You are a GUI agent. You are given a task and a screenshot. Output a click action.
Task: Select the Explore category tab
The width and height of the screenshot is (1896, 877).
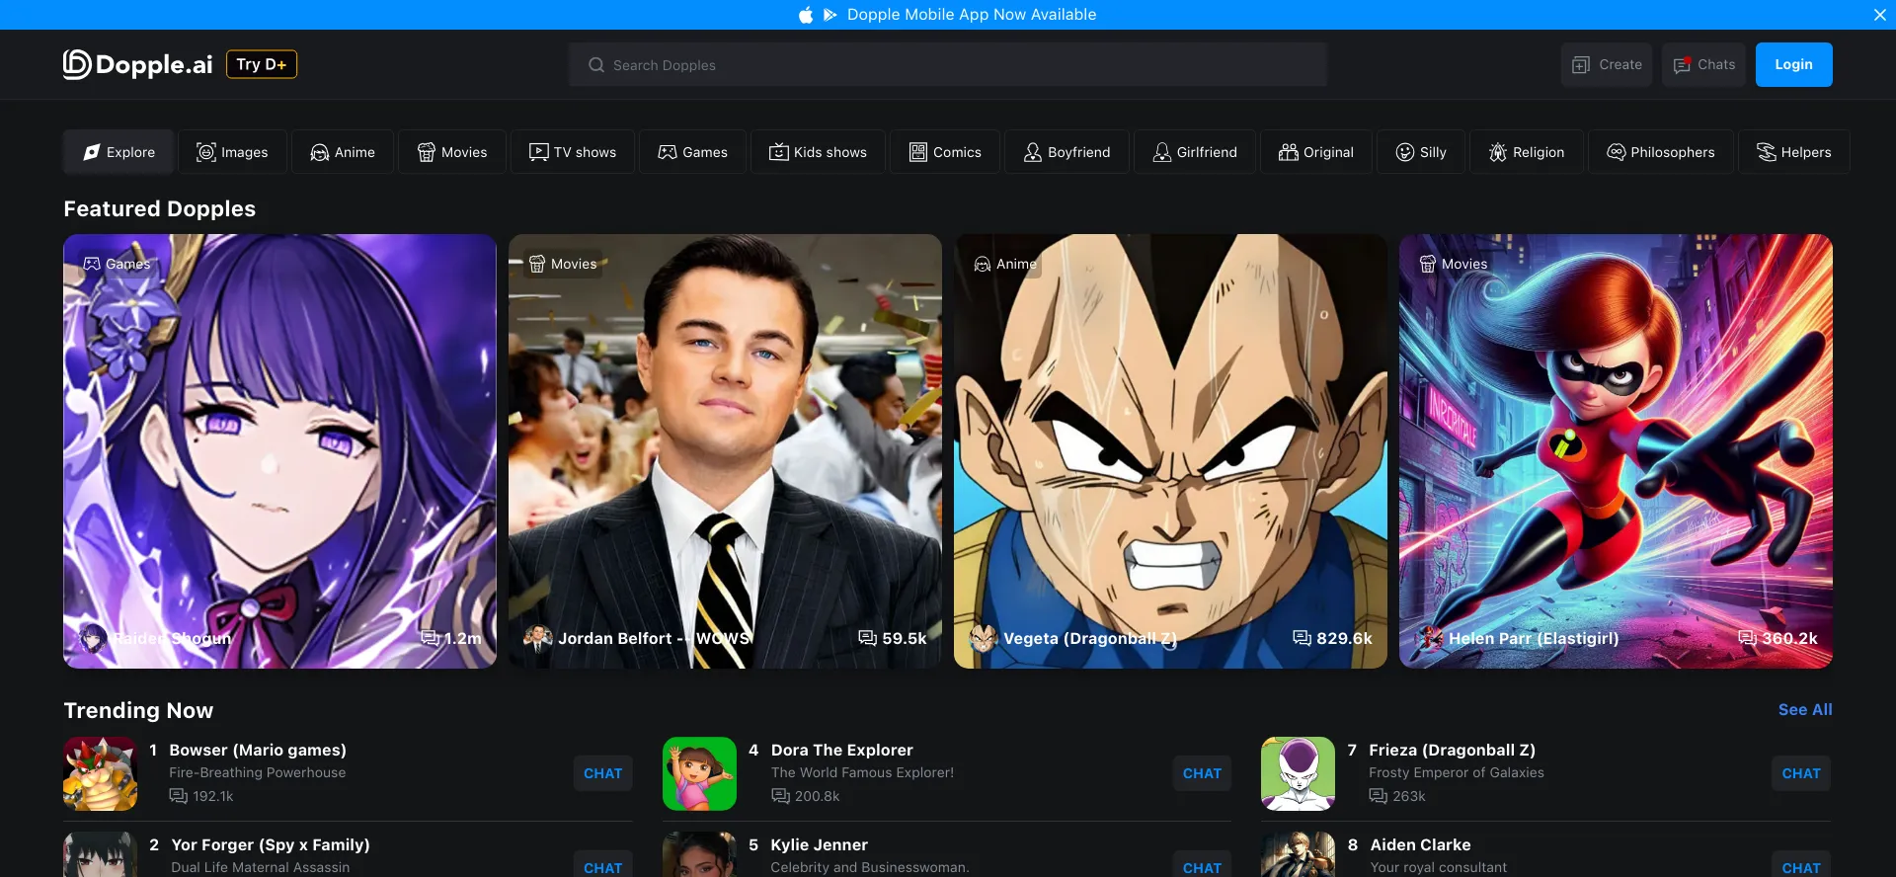pos(118,152)
